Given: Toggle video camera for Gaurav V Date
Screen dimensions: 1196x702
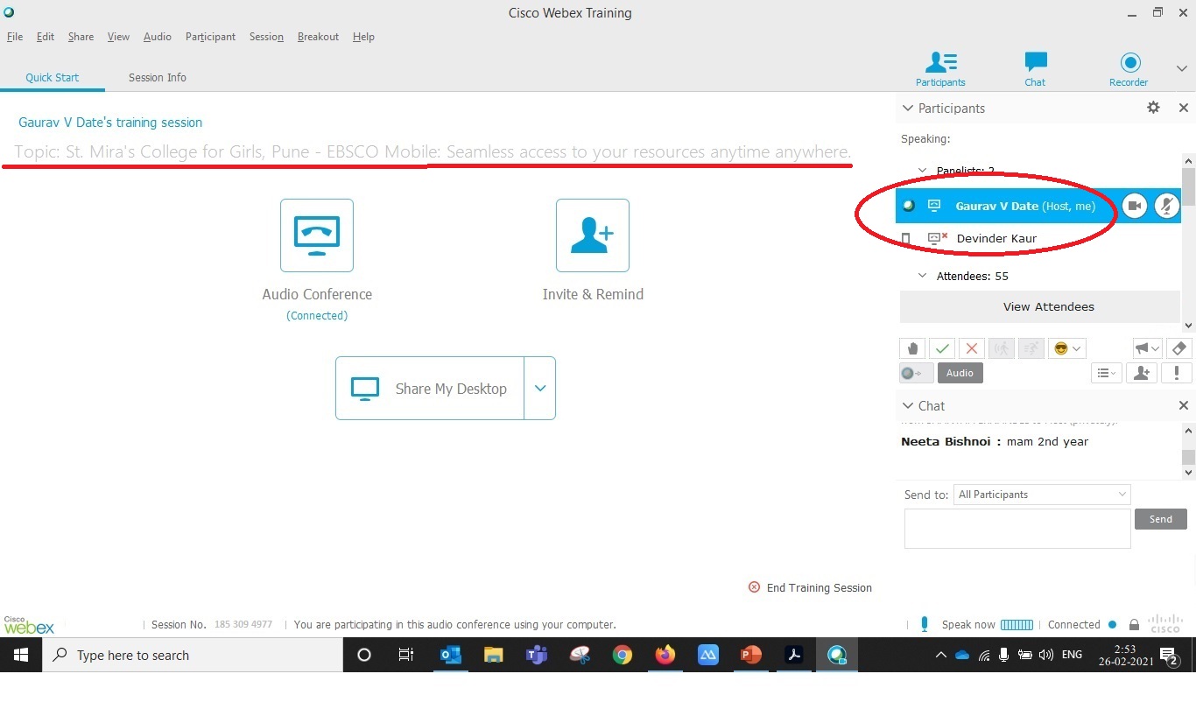Looking at the screenshot, I should 1135,206.
